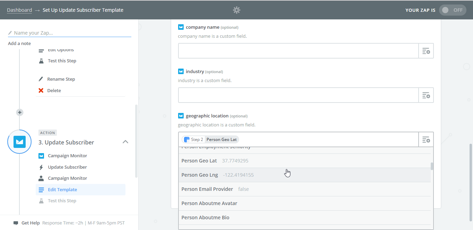Click the Zapier logo in header
The width and height of the screenshot is (473, 230).
coord(237,10)
